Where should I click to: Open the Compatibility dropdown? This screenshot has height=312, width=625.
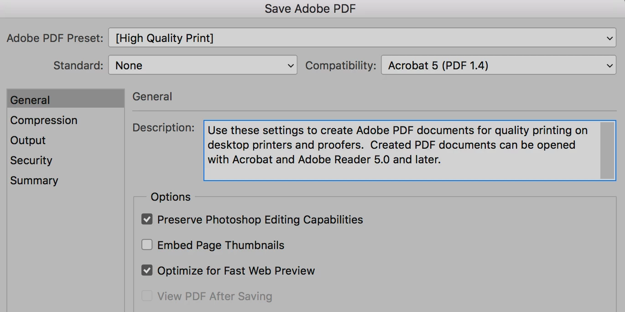point(498,65)
